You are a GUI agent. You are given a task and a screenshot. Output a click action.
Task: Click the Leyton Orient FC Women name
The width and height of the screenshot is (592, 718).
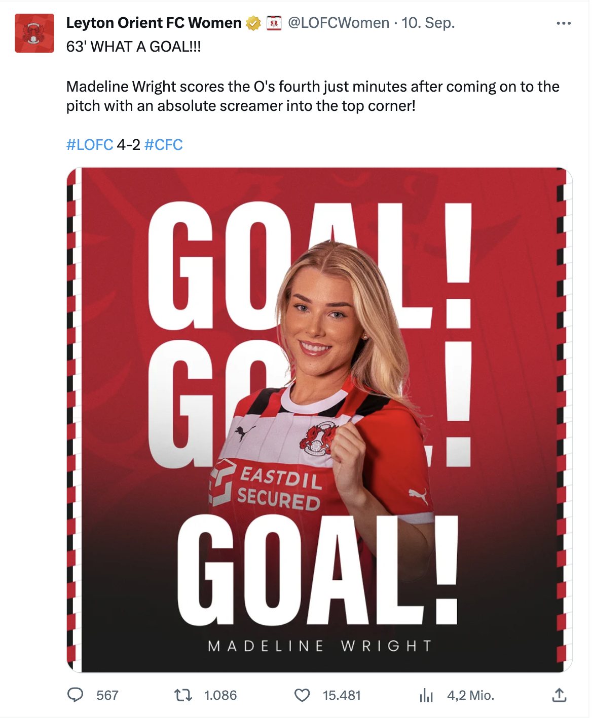click(x=154, y=23)
